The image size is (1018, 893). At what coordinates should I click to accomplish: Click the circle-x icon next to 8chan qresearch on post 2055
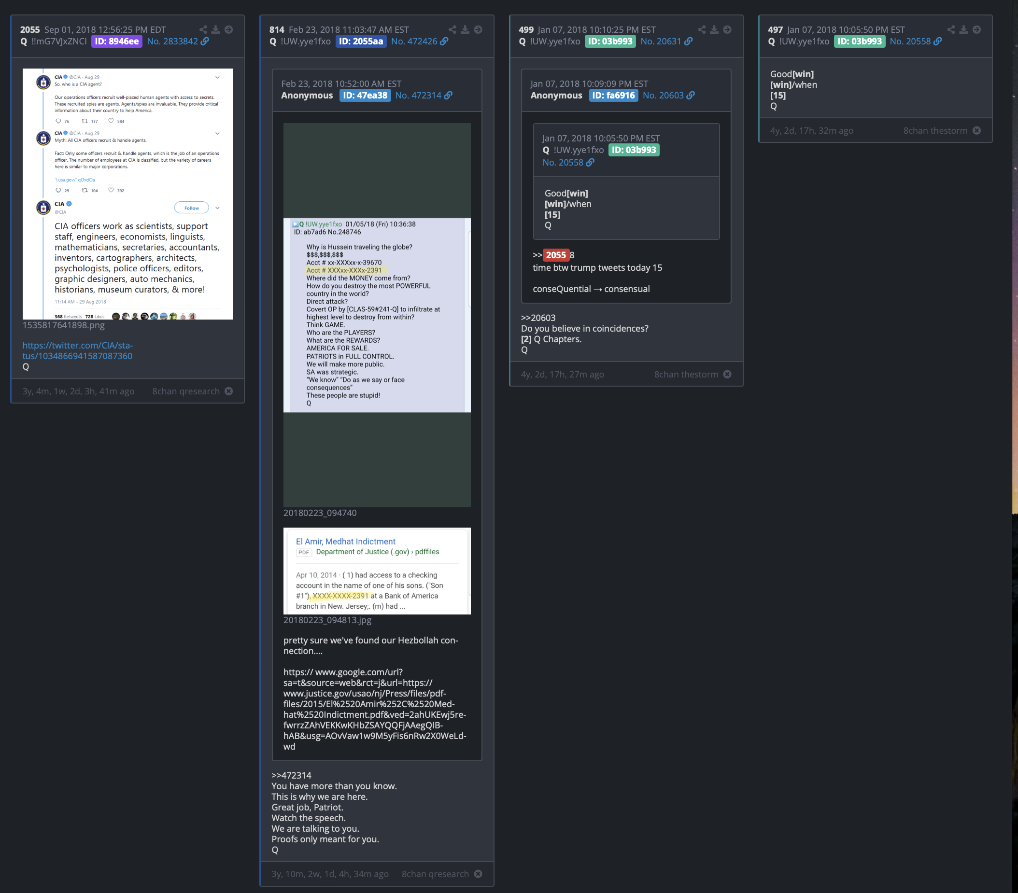pos(228,391)
